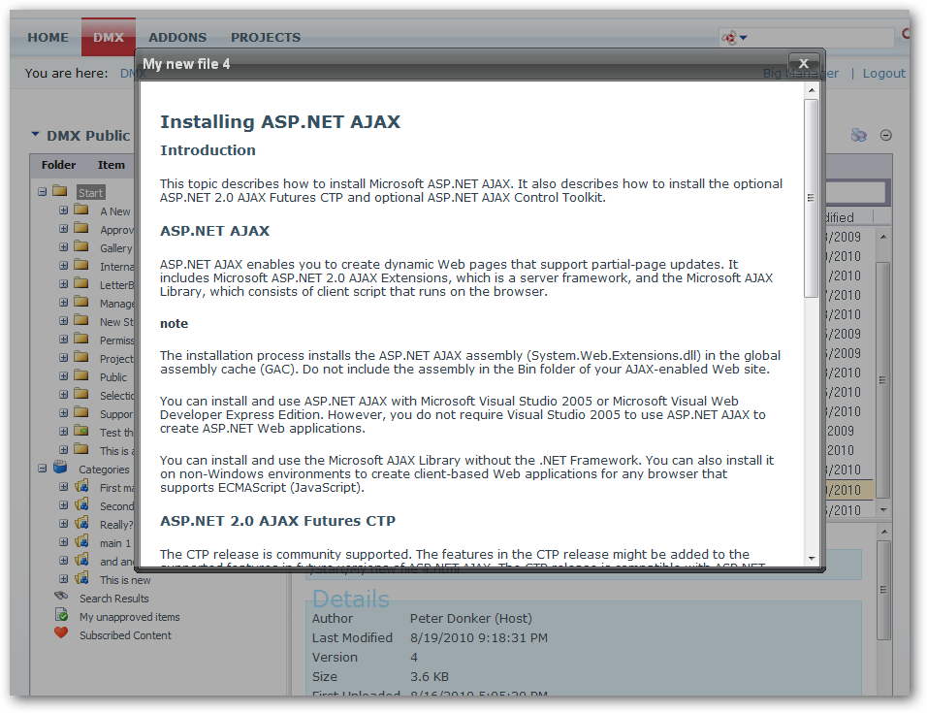Click the Folder column header
Screen dimensions: 927x713
tap(58, 165)
